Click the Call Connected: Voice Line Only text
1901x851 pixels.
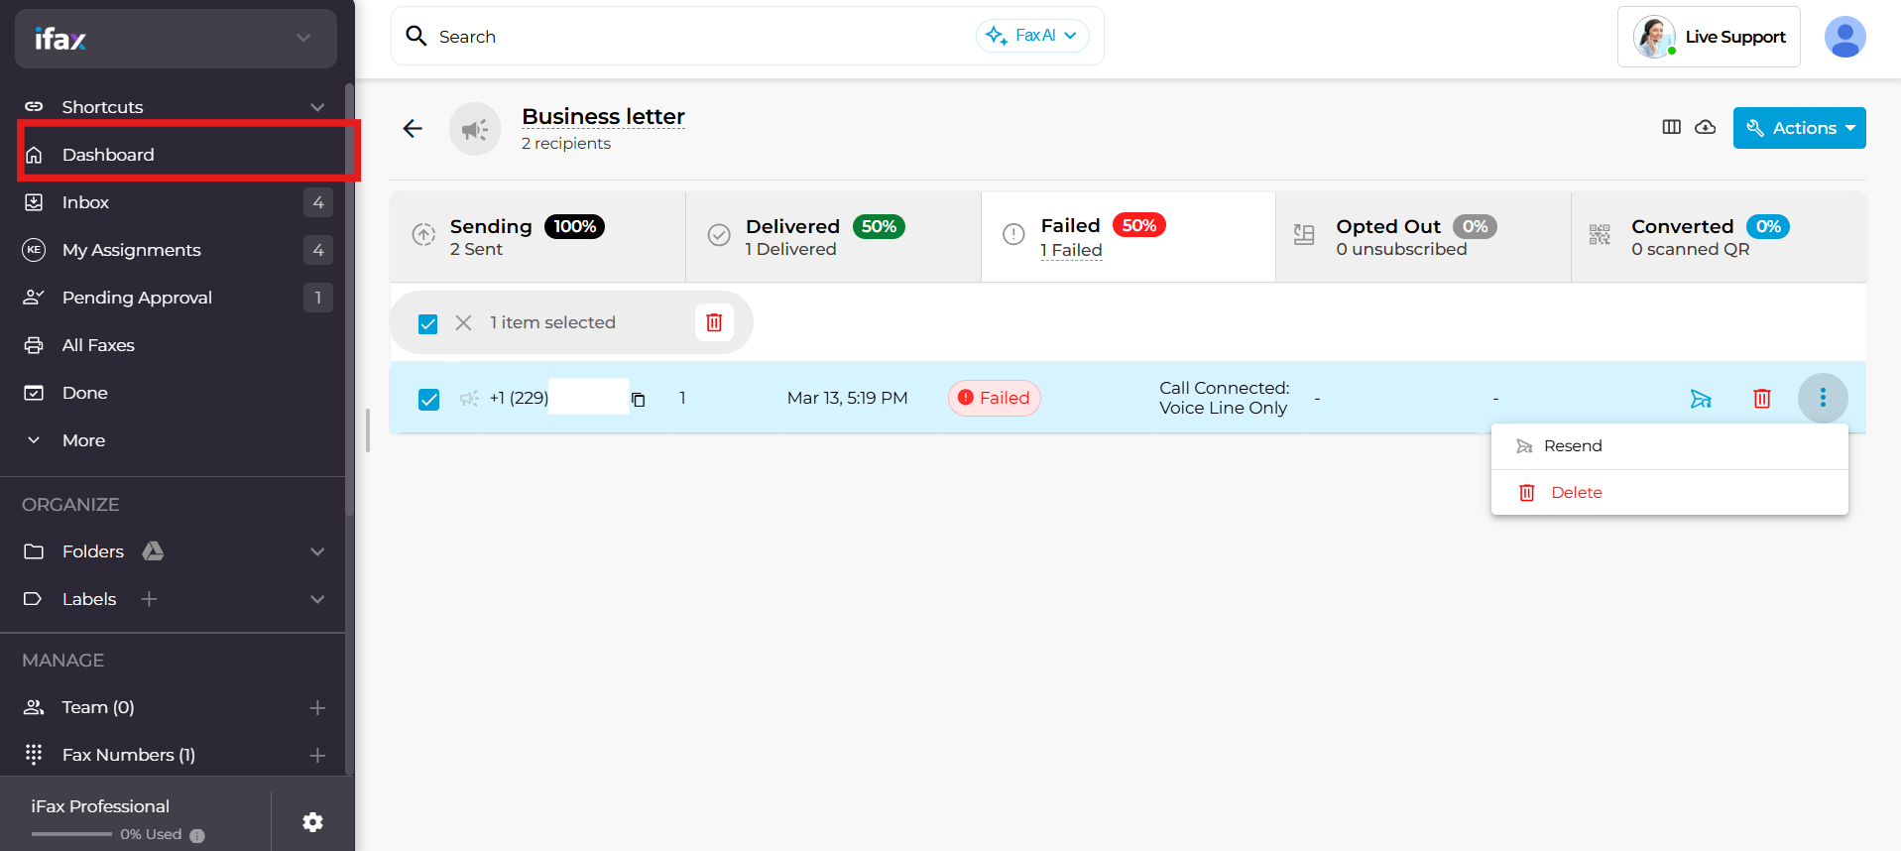coord(1224,398)
